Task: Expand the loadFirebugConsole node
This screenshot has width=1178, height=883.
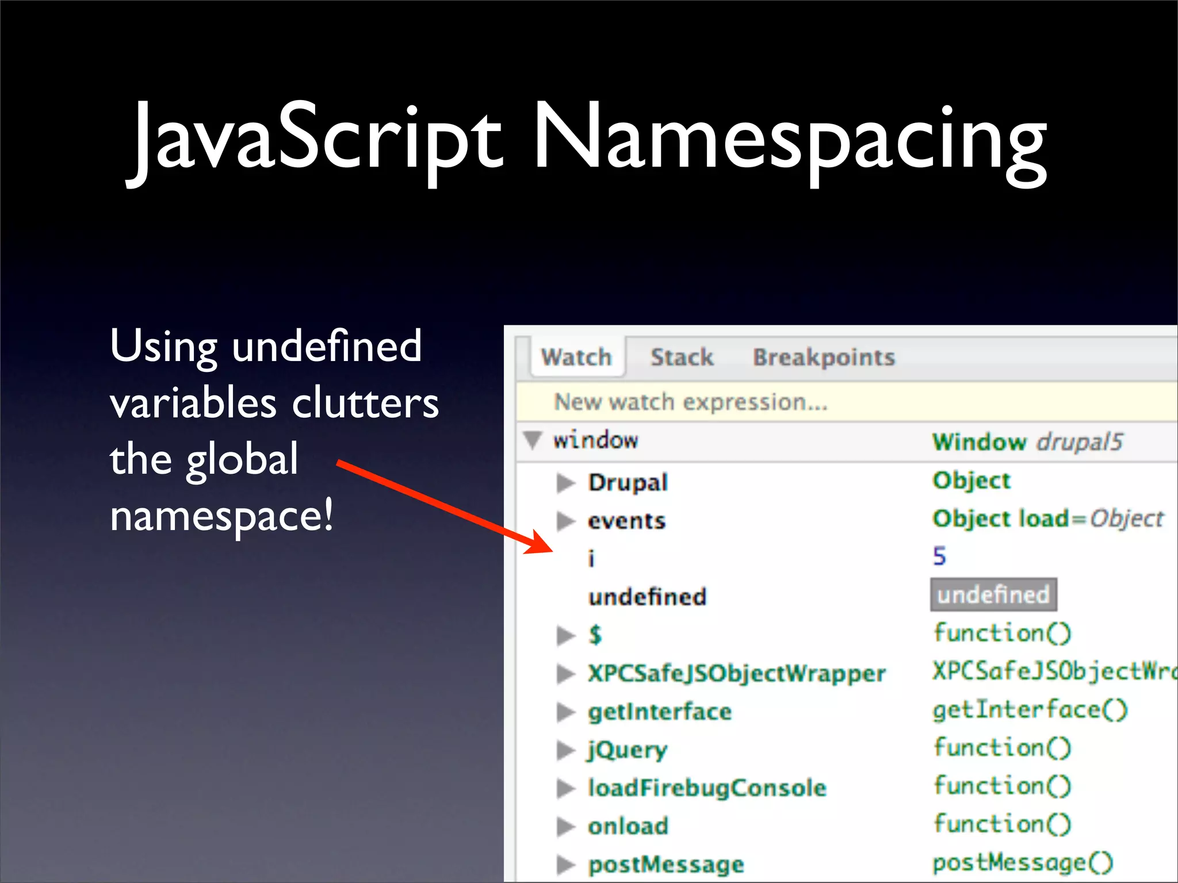Action: [x=566, y=788]
